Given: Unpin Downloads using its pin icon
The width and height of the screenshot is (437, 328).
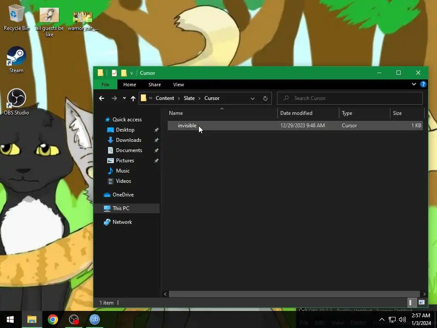Looking at the screenshot, I should (x=156, y=140).
